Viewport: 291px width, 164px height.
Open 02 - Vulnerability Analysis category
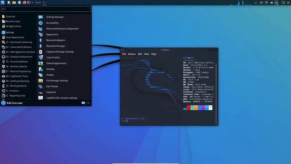(x=18, y=47)
